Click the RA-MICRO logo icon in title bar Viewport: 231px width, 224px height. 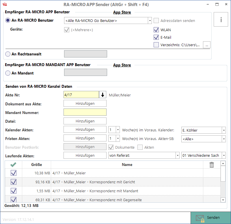(5, 4)
